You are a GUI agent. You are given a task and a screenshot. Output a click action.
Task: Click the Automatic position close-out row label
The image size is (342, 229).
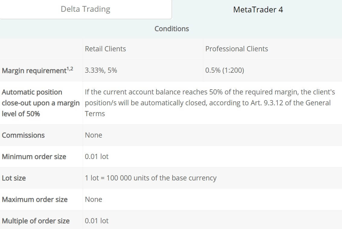point(40,103)
